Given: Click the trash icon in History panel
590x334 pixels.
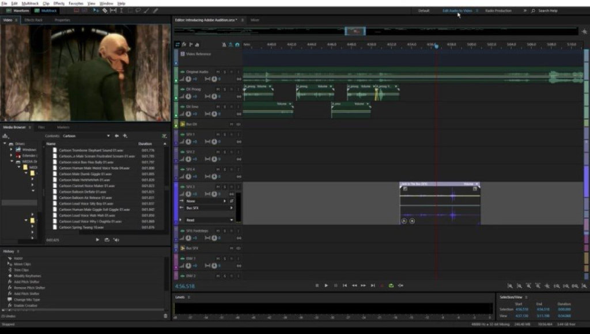Looking at the screenshot, I should [165, 316].
